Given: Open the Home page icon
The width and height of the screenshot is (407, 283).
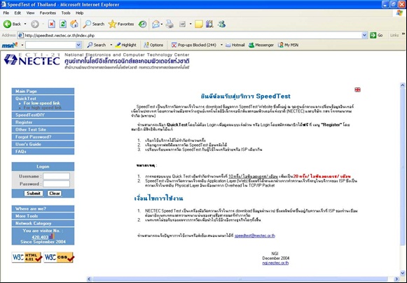Looking at the screenshot, I should coord(74,24).
